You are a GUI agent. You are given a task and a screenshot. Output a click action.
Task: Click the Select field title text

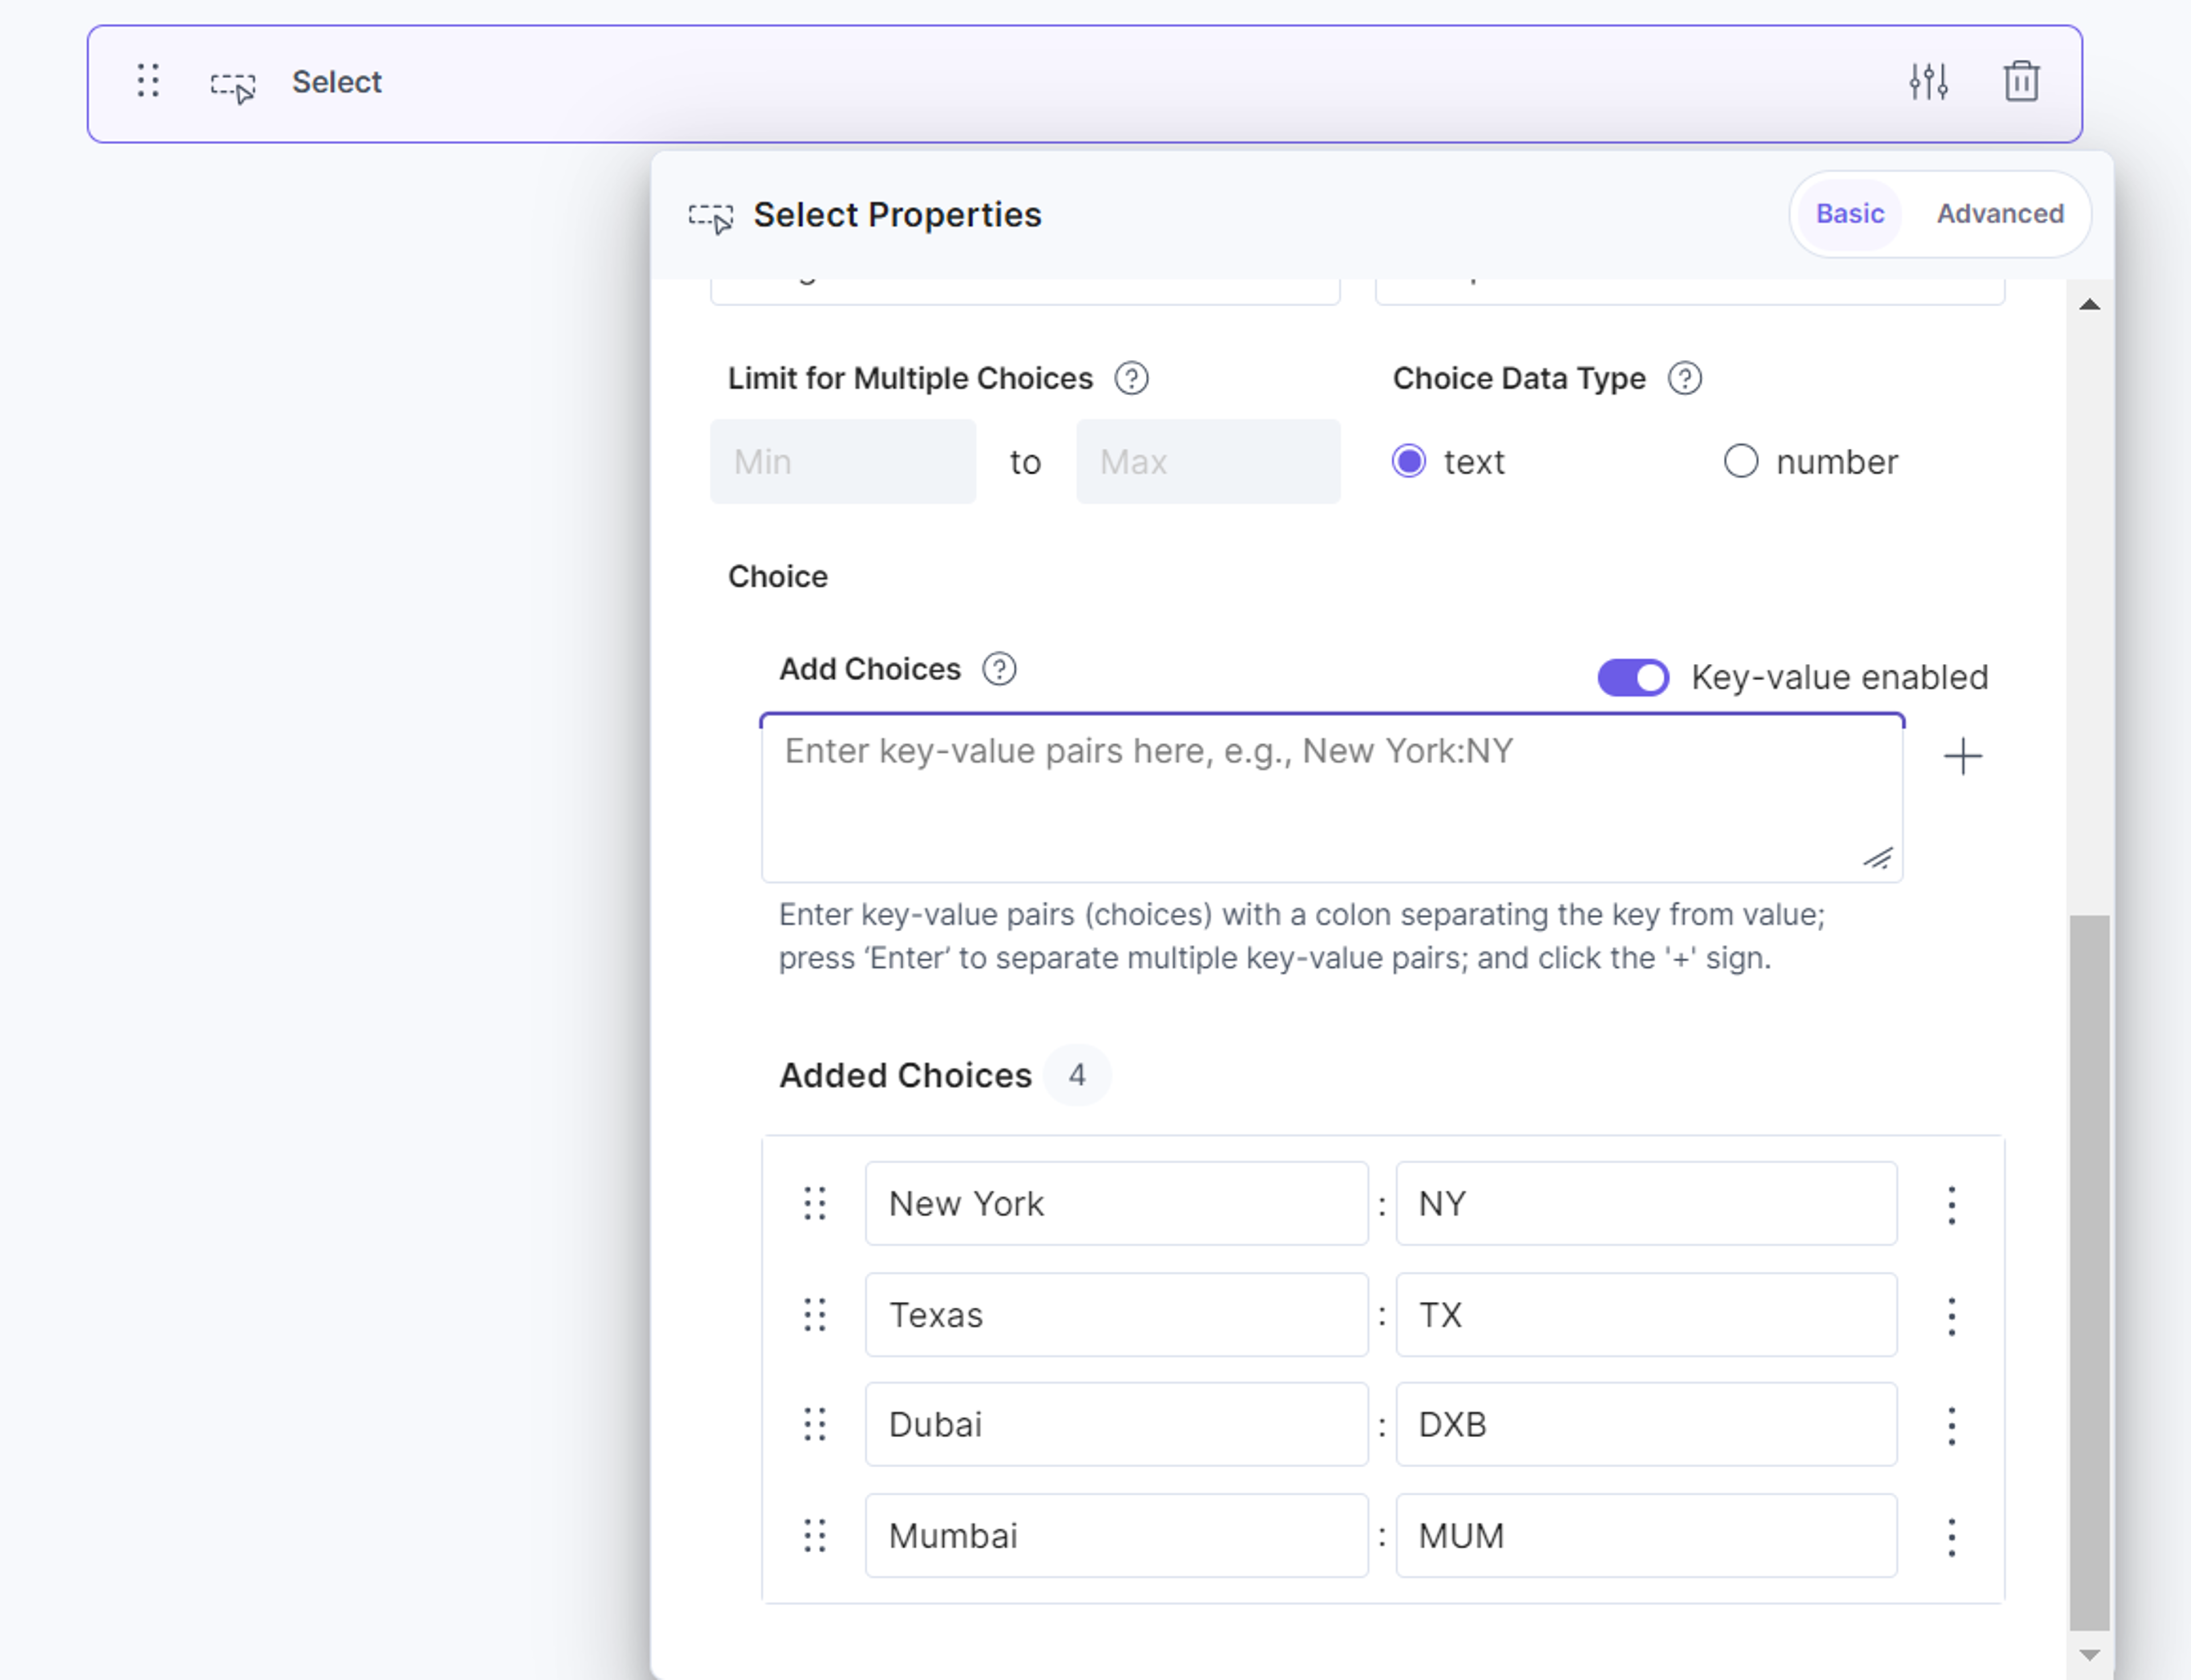[x=336, y=82]
